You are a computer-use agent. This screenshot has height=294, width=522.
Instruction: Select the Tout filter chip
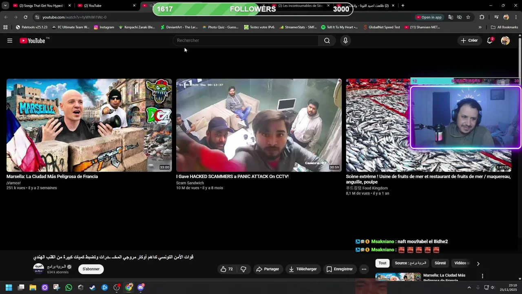pos(382,263)
